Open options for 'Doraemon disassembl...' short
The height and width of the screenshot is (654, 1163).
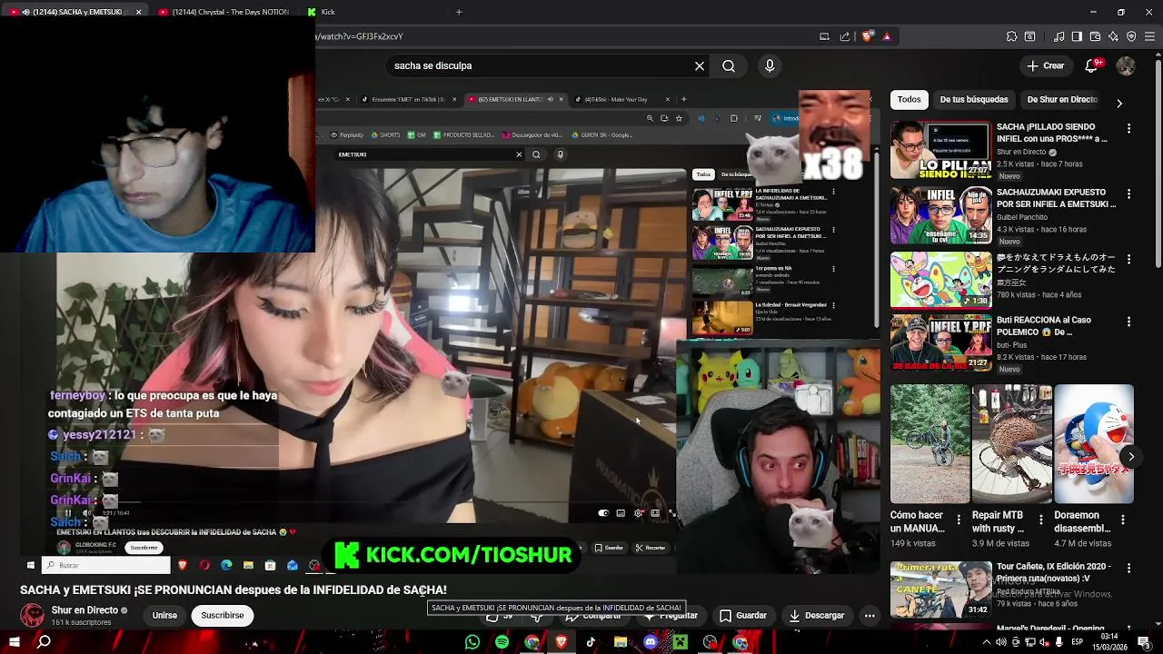point(1123,520)
